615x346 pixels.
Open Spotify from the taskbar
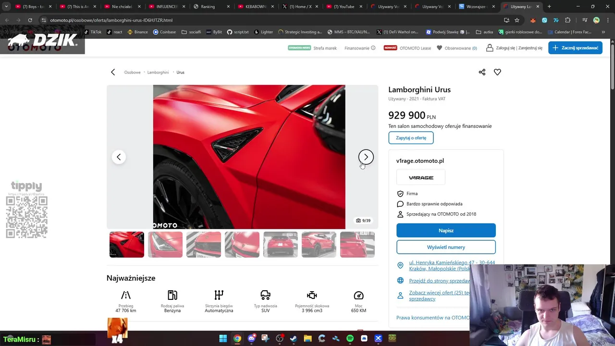[350, 339]
